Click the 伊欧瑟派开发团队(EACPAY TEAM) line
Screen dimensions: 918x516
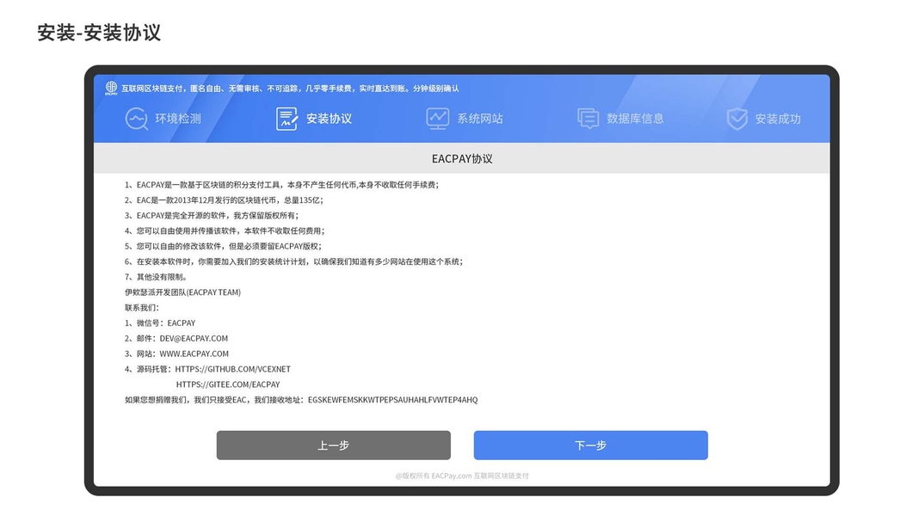(x=182, y=292)
